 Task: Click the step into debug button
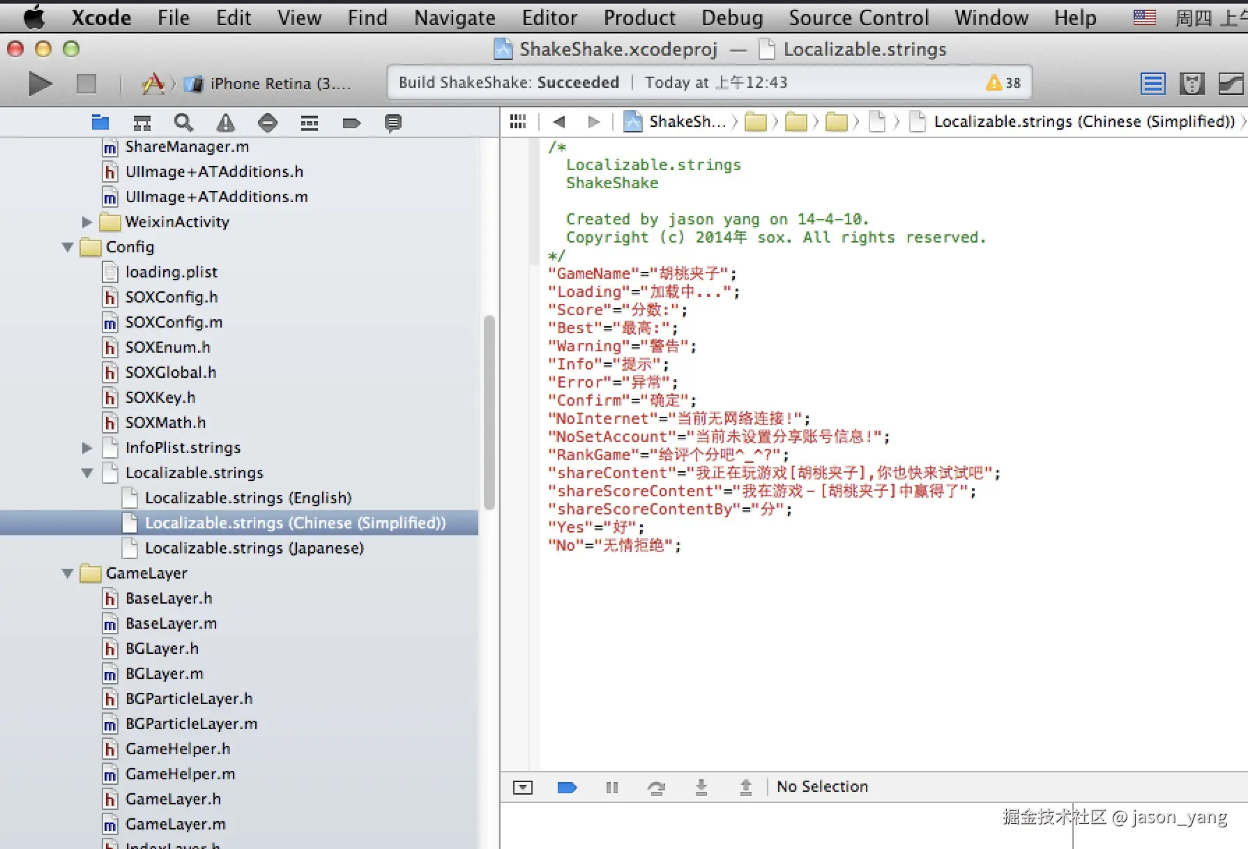click(x=701, y=787)
